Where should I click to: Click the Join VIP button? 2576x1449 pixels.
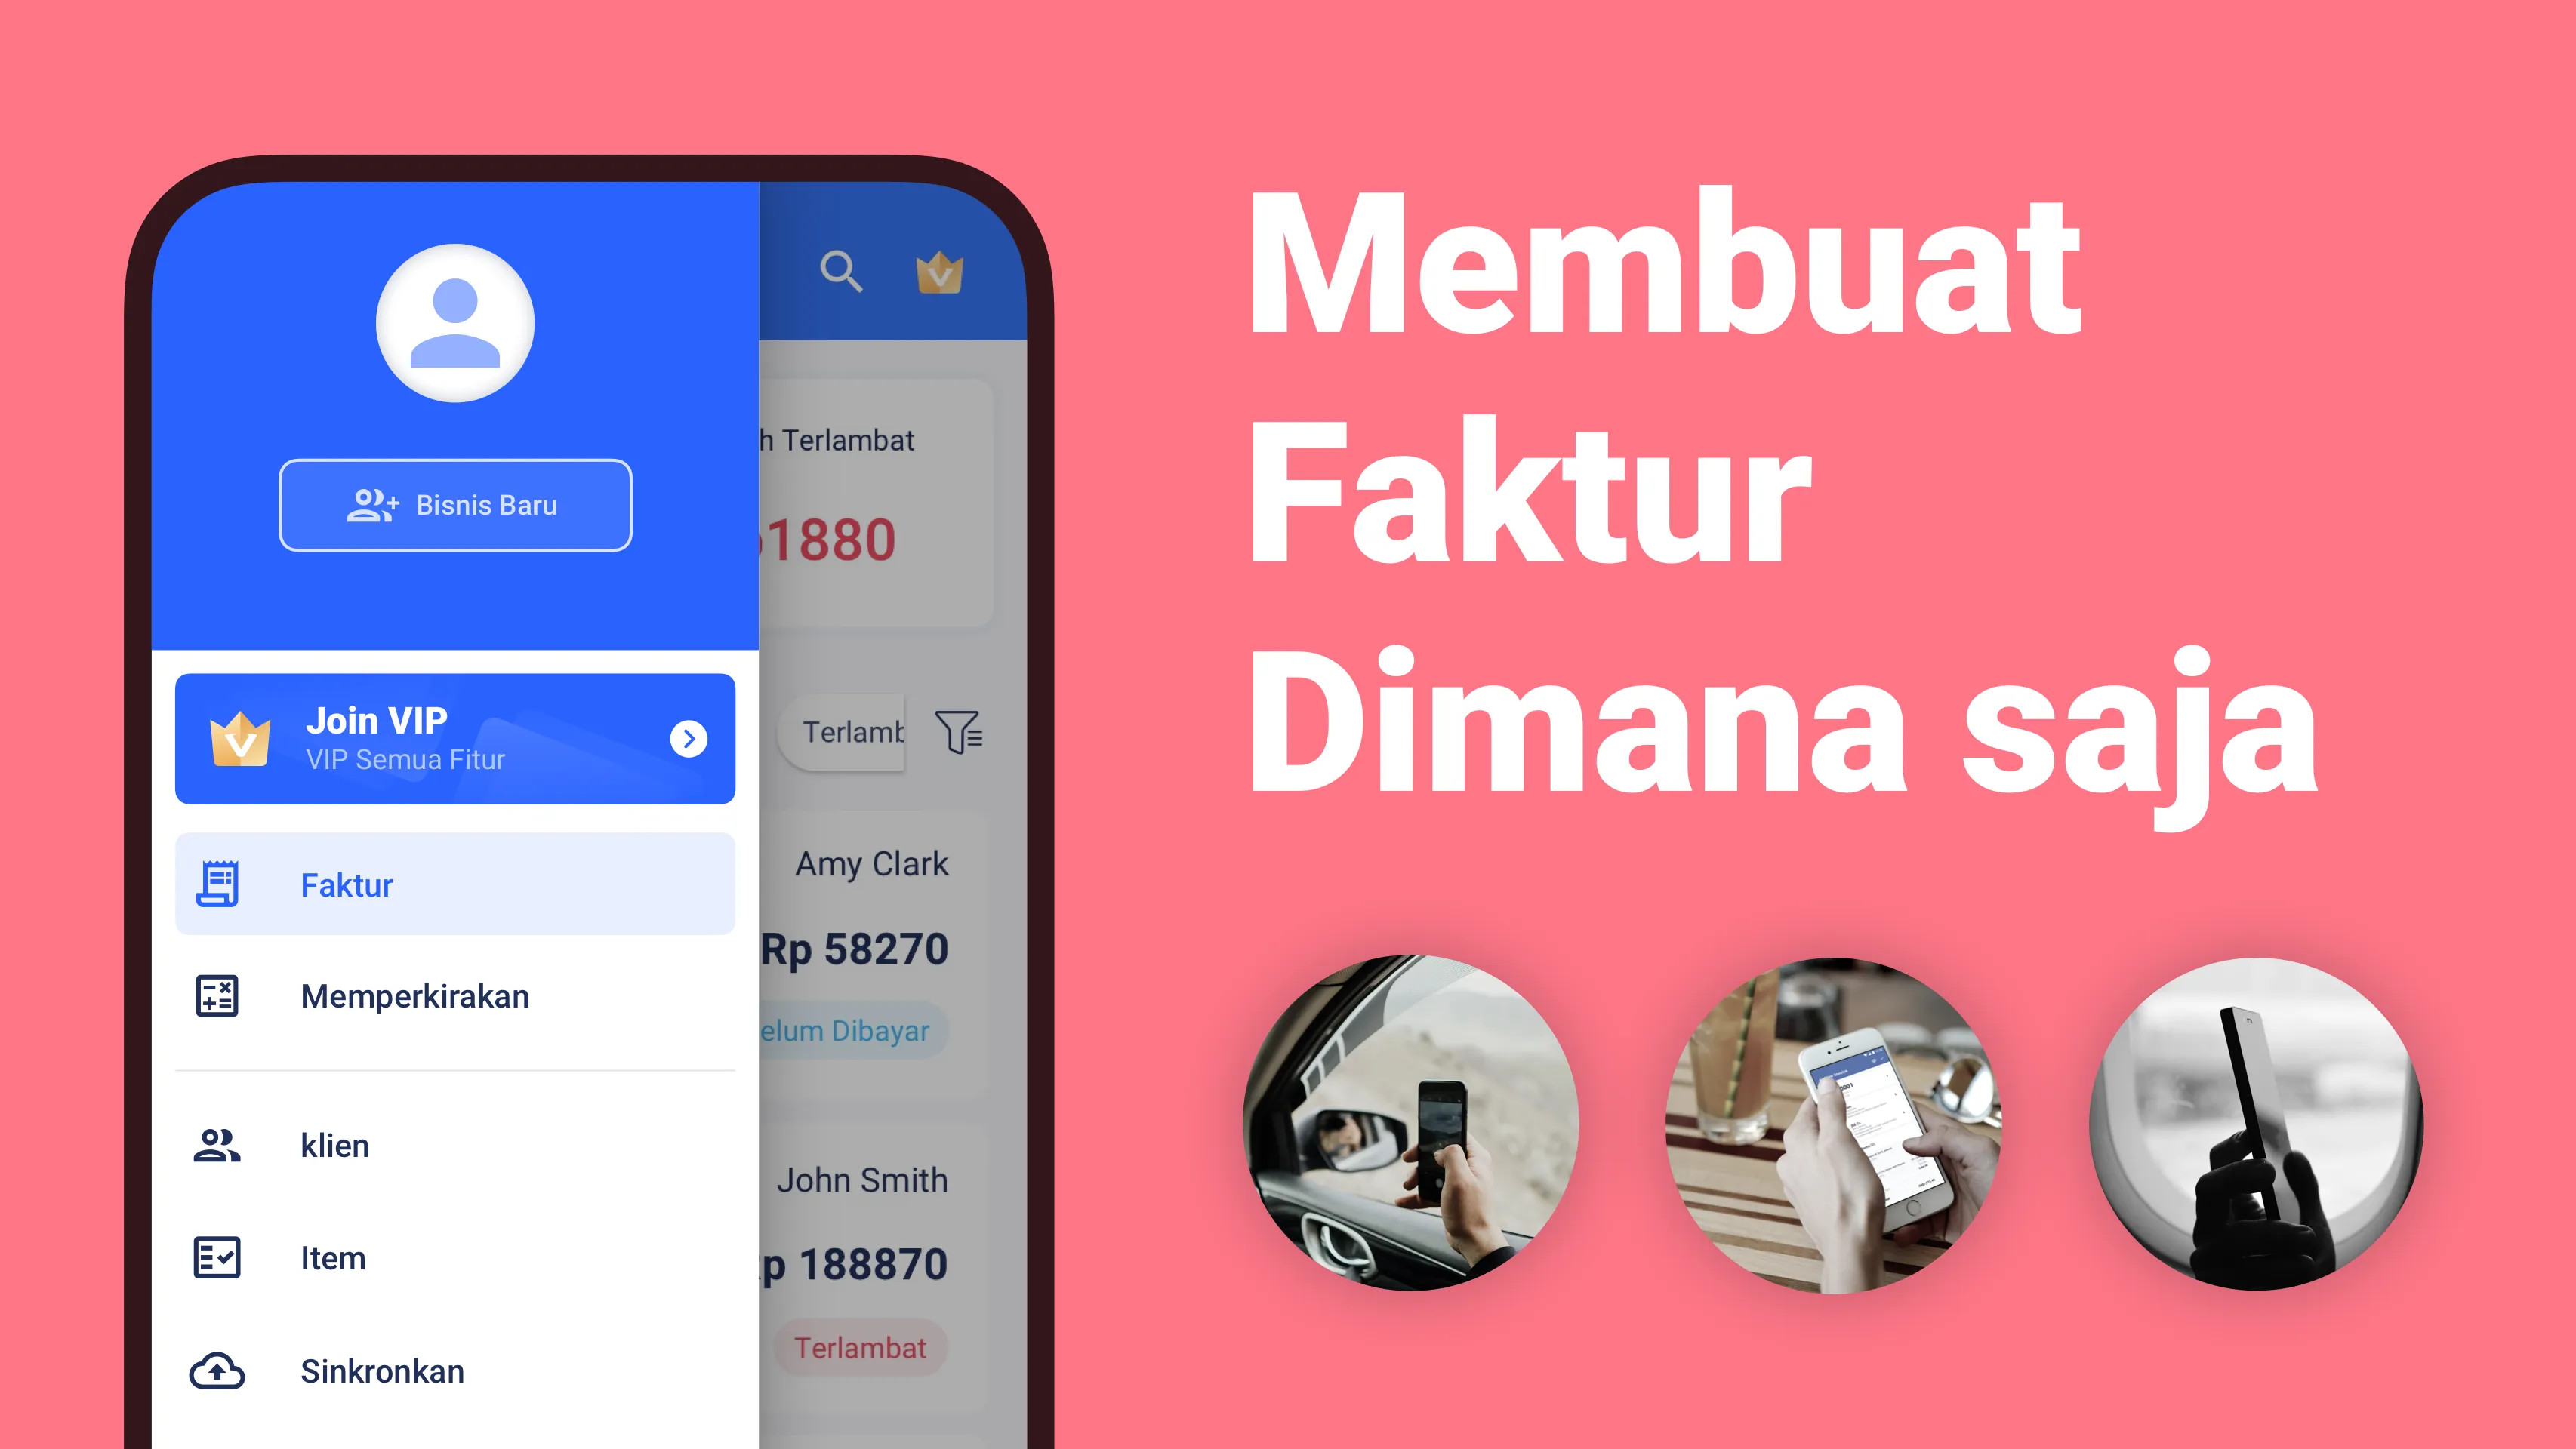[457, 738]
